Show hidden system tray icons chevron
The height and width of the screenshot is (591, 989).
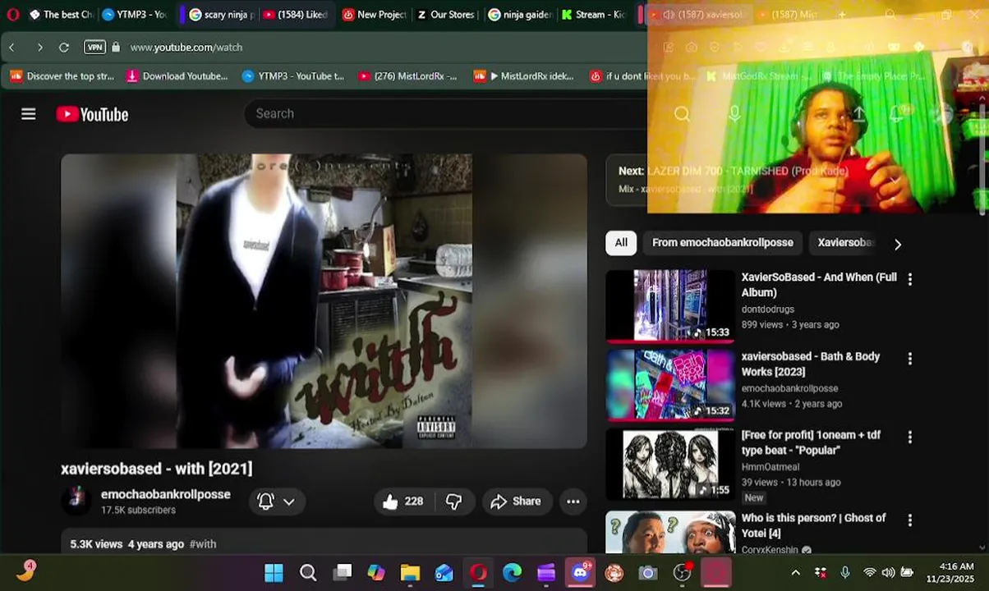(795, 572)
